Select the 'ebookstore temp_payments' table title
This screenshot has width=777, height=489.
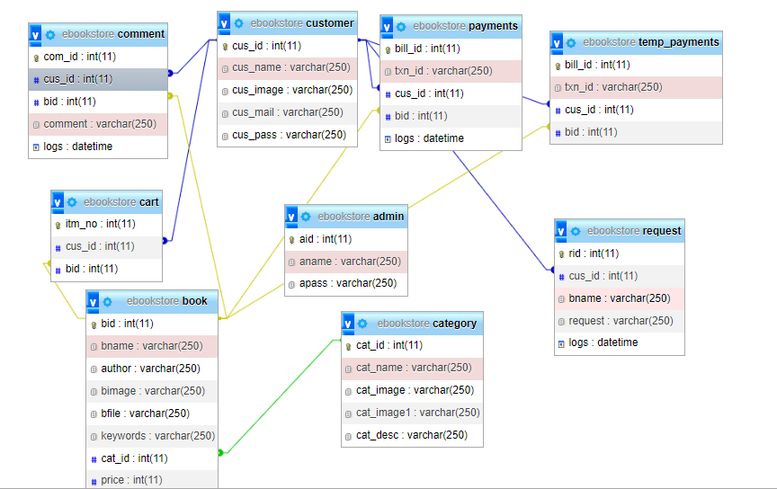650,42
